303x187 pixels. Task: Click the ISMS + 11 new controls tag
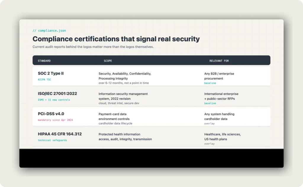[x=54, y=100]
